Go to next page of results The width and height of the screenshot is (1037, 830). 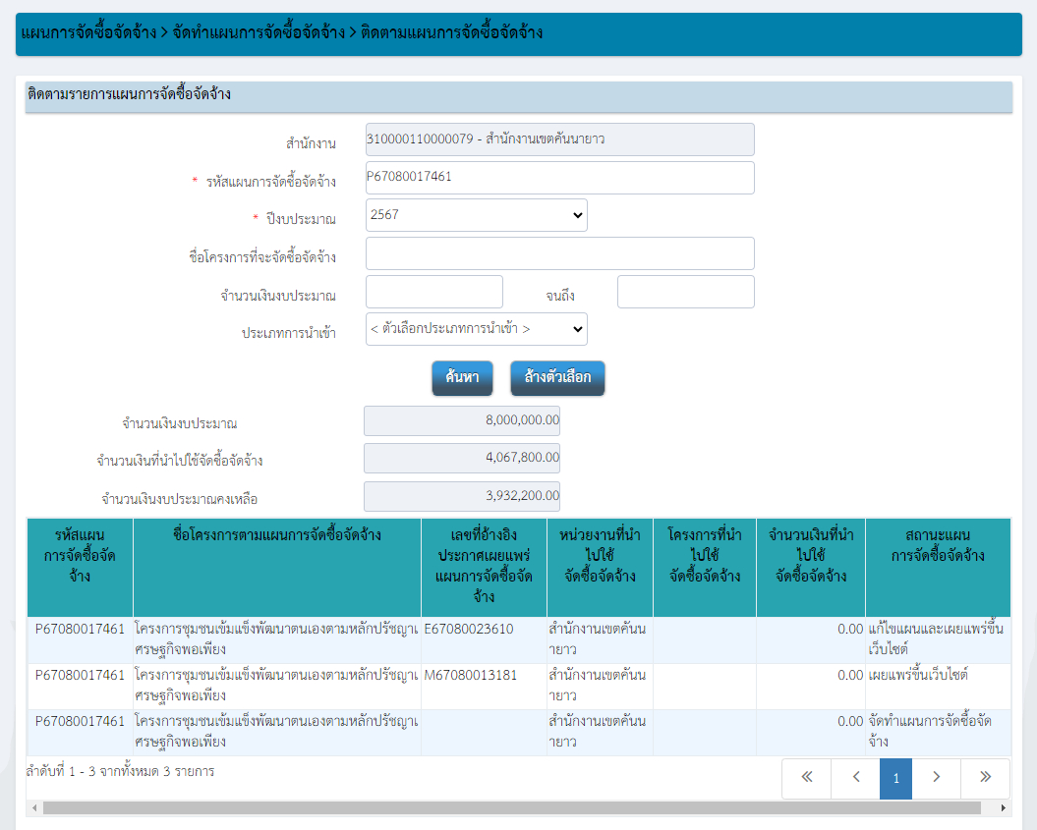[936, 778]
